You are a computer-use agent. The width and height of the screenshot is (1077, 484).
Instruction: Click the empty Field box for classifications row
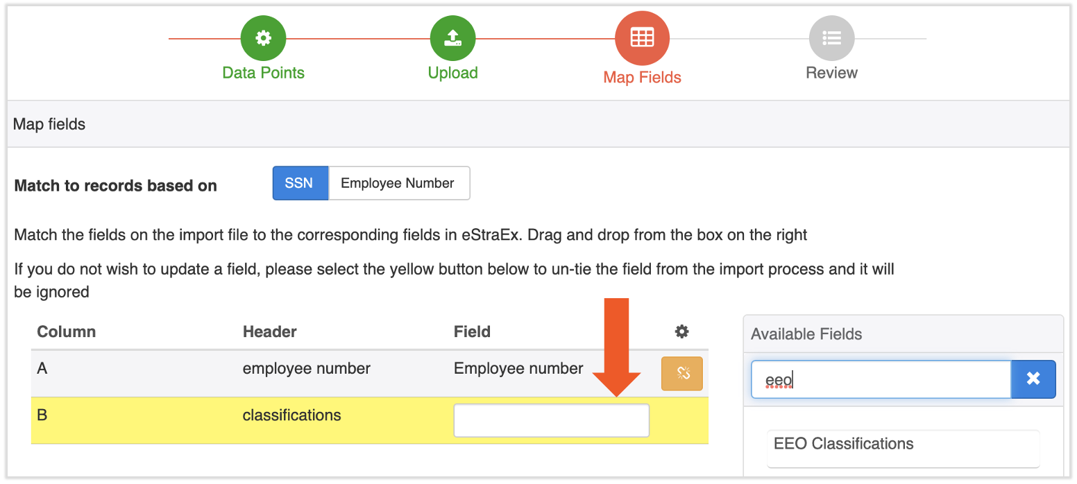(x=551, y=420)
